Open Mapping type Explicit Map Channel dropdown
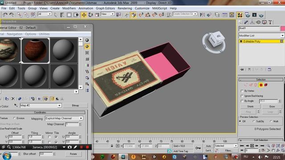 (x=64, y=118)
